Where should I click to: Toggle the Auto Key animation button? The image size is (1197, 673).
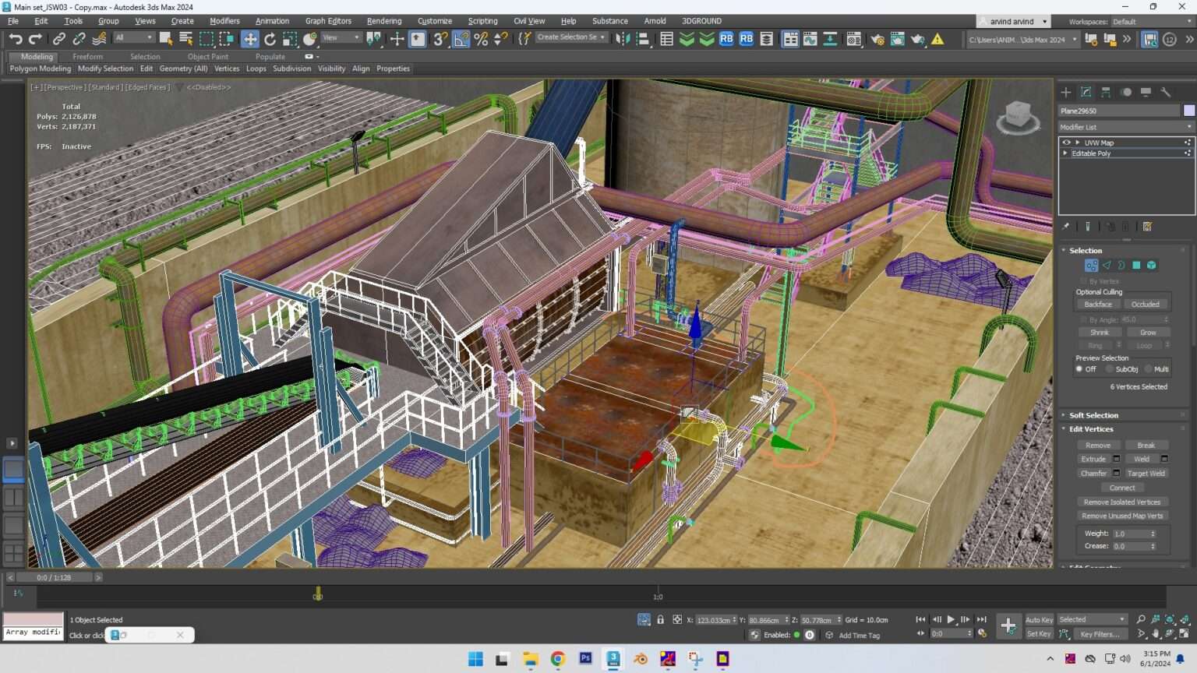(1039, 618)
